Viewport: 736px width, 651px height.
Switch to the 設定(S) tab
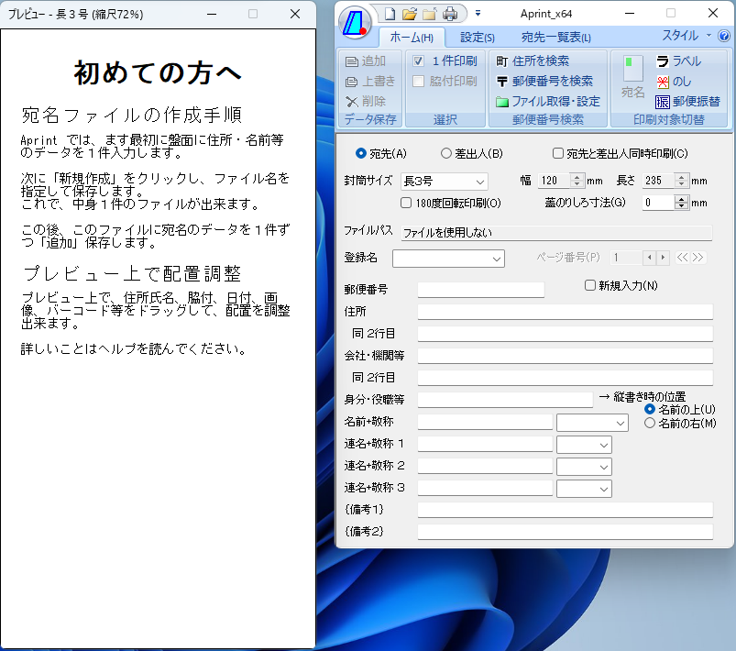point(477,37)
